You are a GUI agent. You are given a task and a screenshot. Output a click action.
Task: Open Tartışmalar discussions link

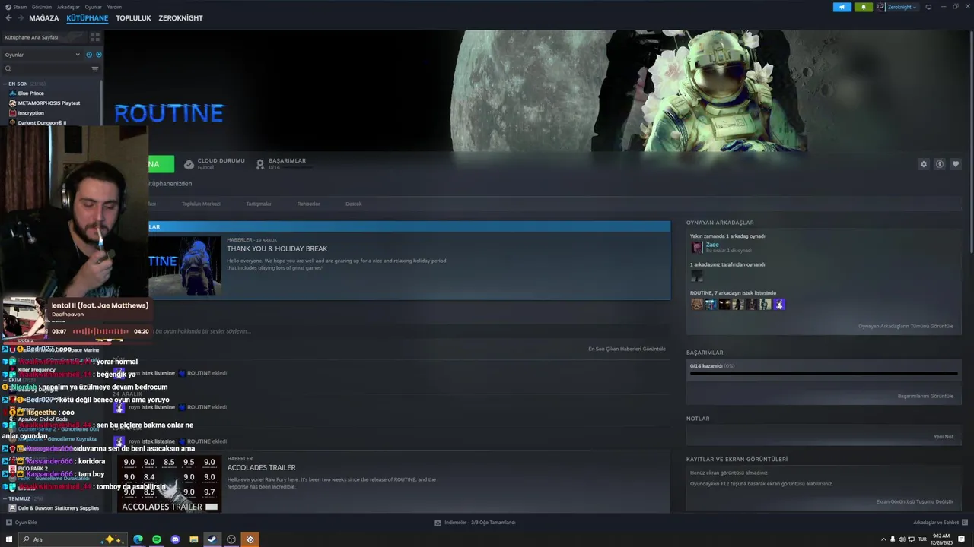click(x=259, y=204)
